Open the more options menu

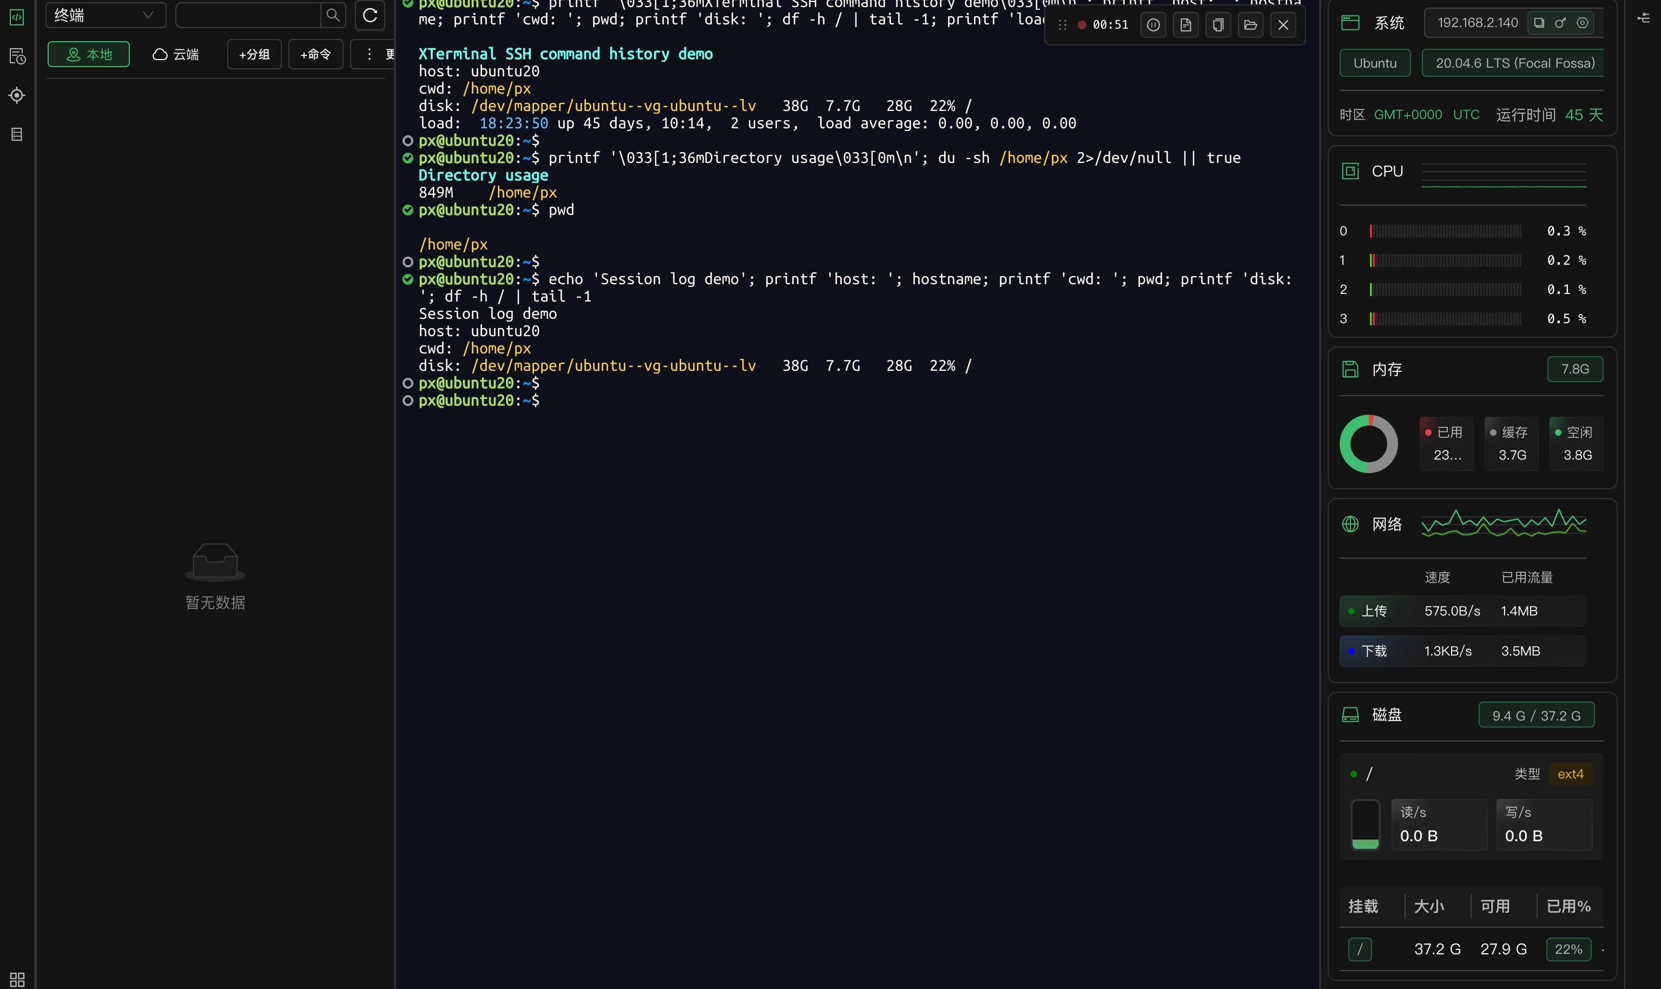click(x=372, y=54)
